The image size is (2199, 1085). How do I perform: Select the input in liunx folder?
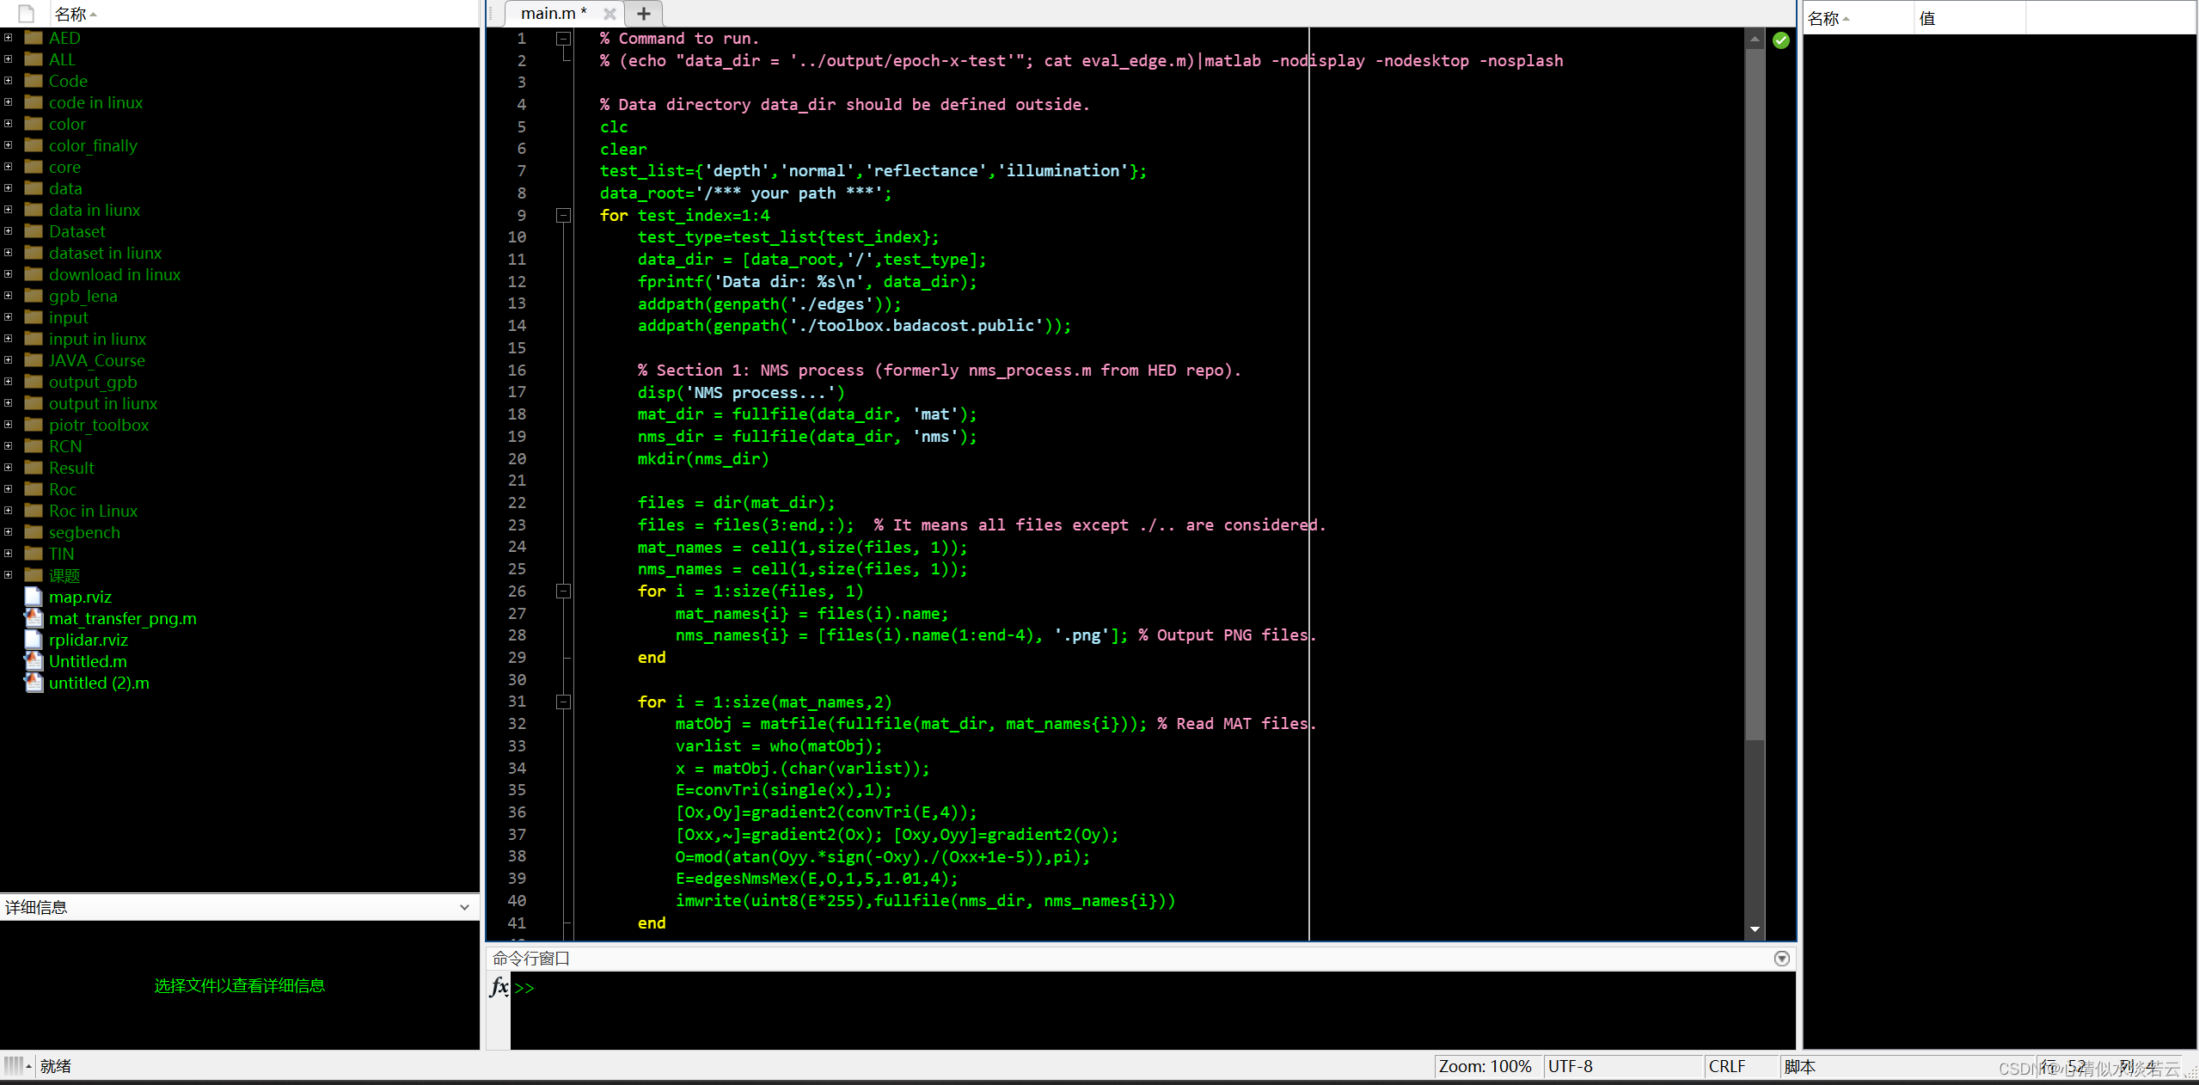coord(97,339)
